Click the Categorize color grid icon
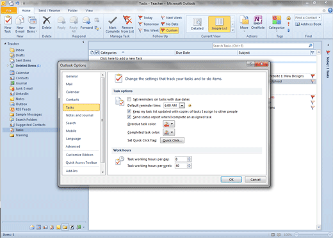 [x=277, y=20]
